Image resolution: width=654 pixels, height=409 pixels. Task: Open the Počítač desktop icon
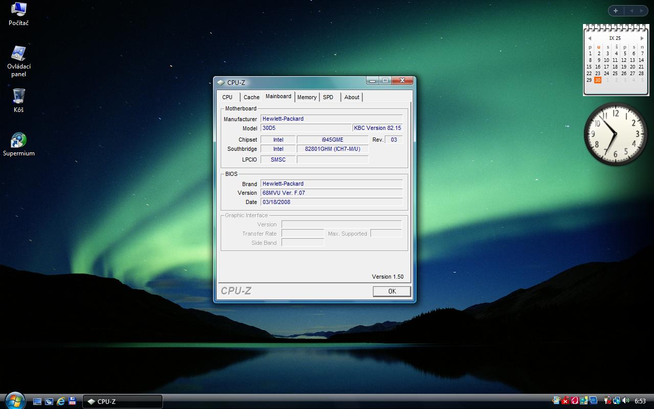coord(18,14)
